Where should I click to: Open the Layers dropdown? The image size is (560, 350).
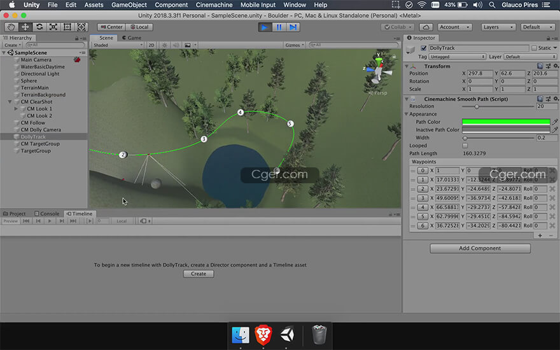pyautogui.click(x=498, y=27)
